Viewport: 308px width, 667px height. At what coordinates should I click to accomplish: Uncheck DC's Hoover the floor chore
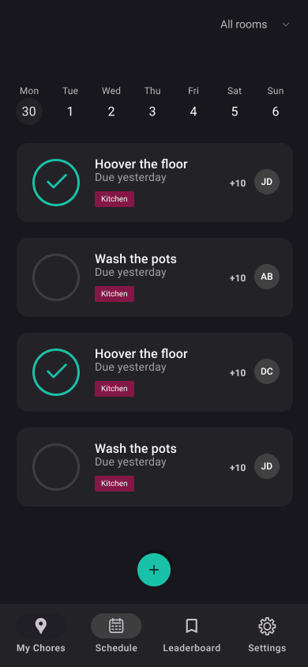(x=56, y=372)
